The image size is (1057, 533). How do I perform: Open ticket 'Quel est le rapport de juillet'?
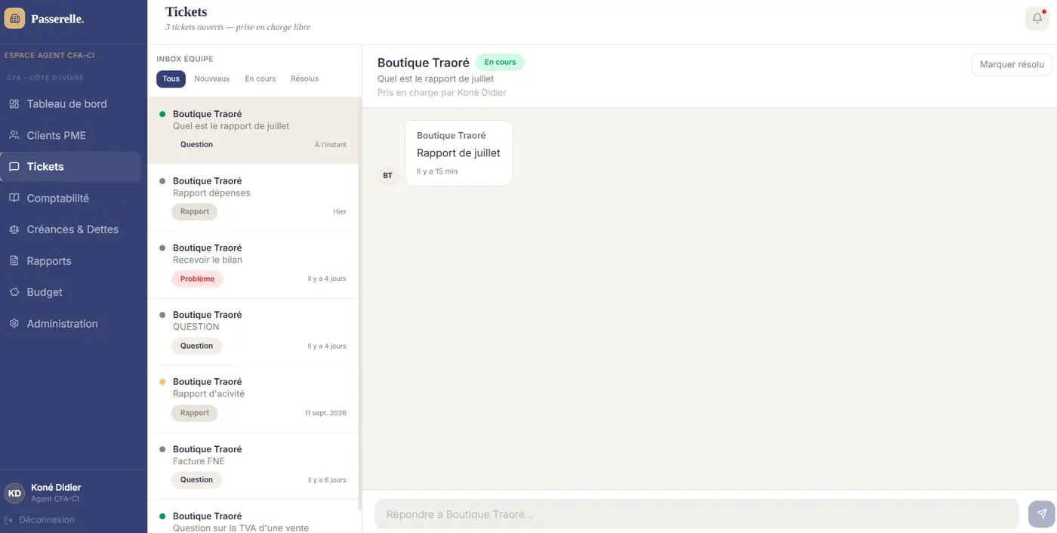pyautogui.click(x=253, y=131)
